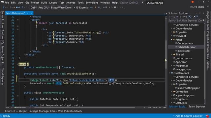The width and height of the screenshot is (211, 118).
Task: Click the Undo toolbar icon
Action: [22, 7]
